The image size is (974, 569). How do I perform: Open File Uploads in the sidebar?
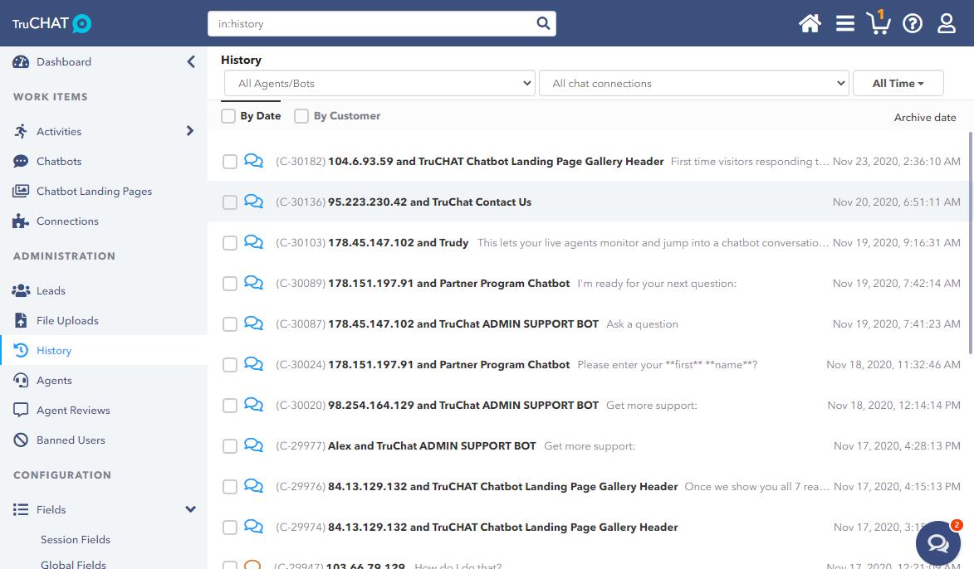[x=68, y=321]
